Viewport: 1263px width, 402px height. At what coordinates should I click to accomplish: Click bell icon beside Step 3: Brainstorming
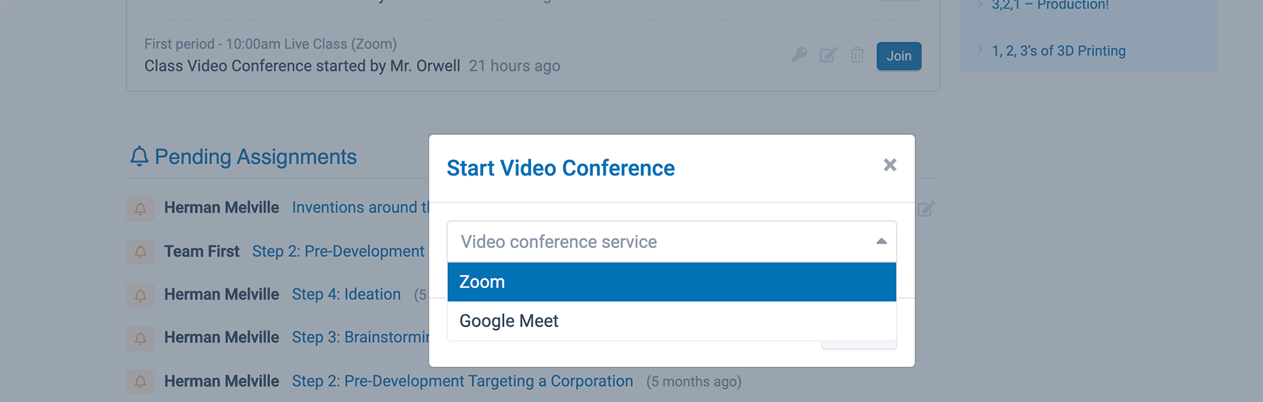tap(140, 338)
